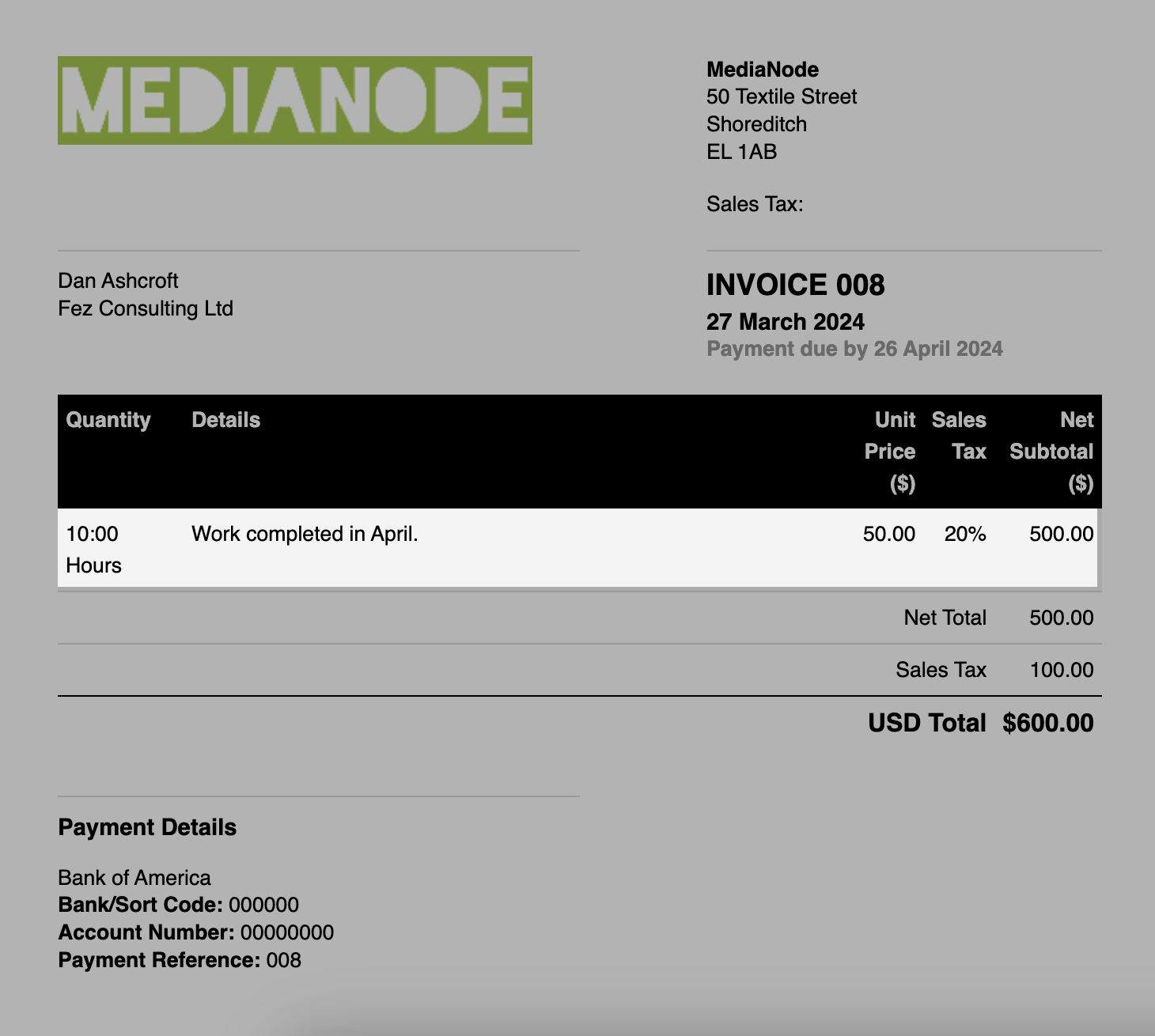Screen dimensions: 1155x1036
Task: Click the invoice date 27 March 2024
Action: click(786, 322)
